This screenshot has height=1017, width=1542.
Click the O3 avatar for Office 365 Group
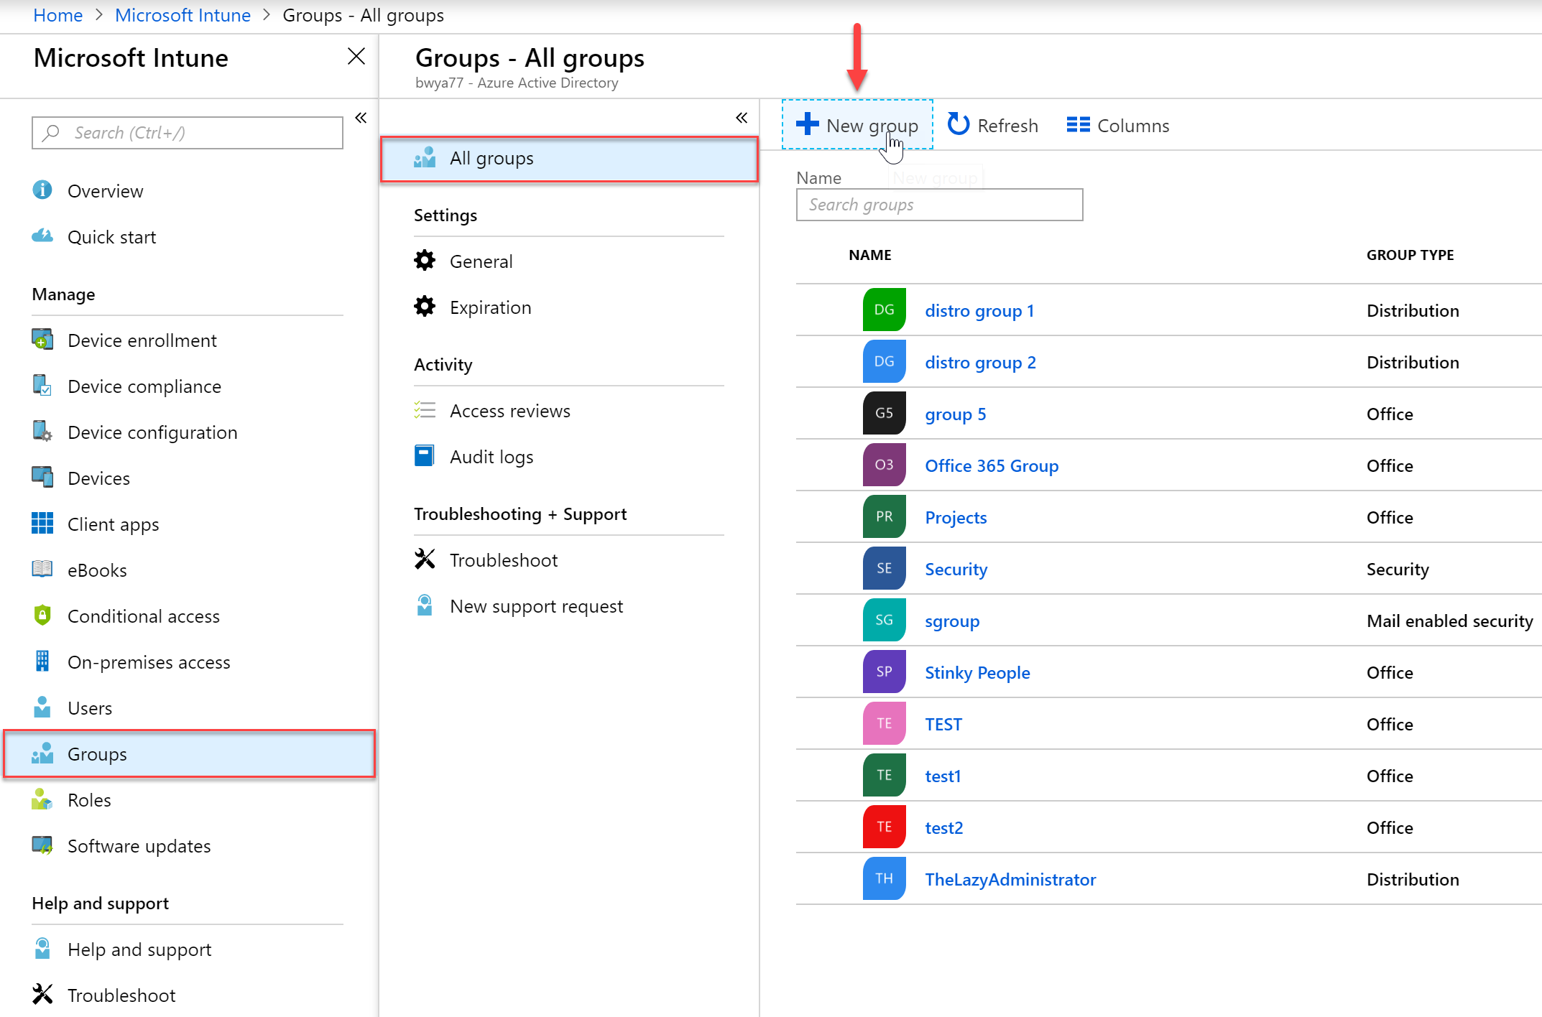pos(885,465)
